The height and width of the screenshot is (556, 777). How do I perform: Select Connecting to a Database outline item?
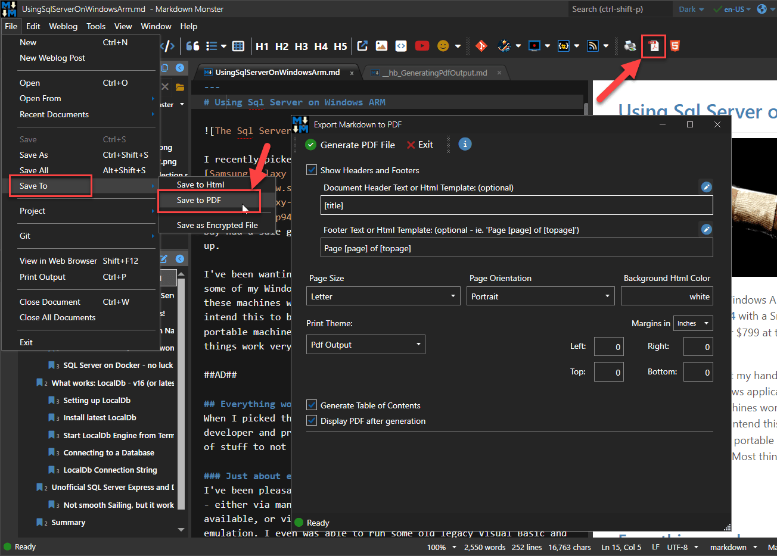[x=108, y=452]
